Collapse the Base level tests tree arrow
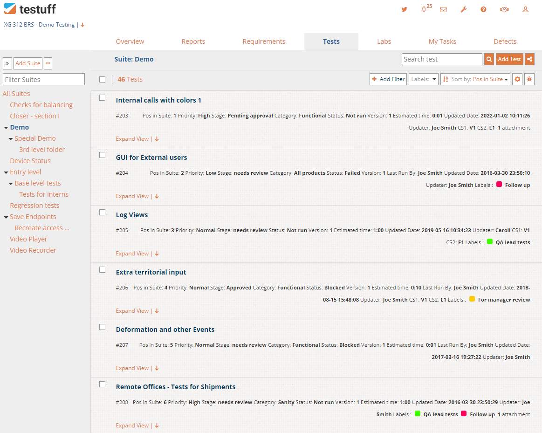The height and width of the screenshot is (433, 542). (11, 184)
